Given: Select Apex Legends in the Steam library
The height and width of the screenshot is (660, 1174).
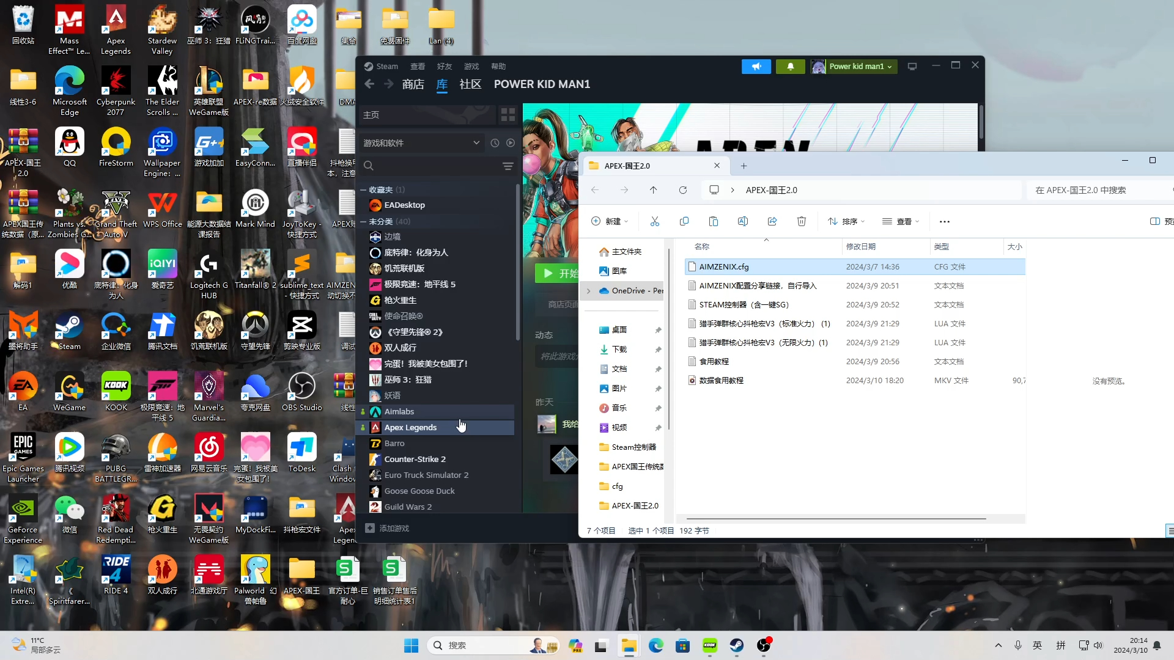Looking at the screenshot, I should pyautogui.click(x=435, y=428).
